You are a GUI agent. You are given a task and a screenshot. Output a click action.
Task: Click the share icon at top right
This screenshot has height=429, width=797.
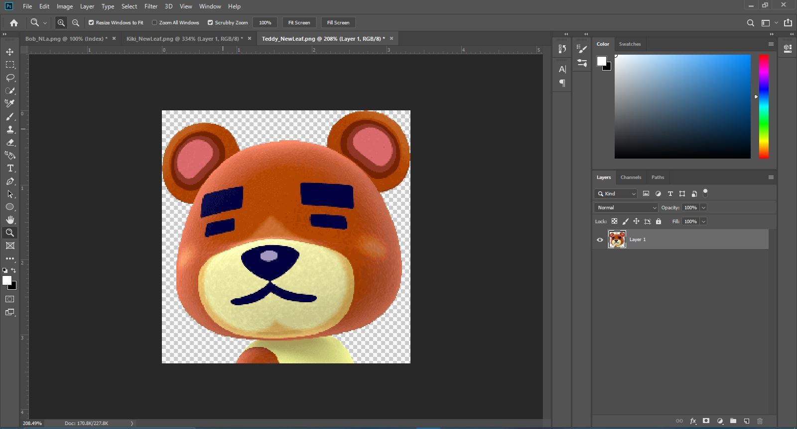tap(788, 22)
